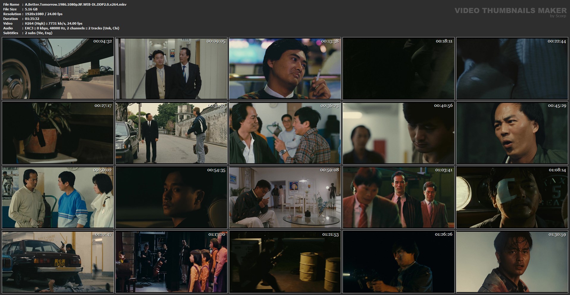Image resolution: width=570 pixels, height=295 pixels.
Task: Select the thumbnail at 00:18:11
Action: coord(398,69)
